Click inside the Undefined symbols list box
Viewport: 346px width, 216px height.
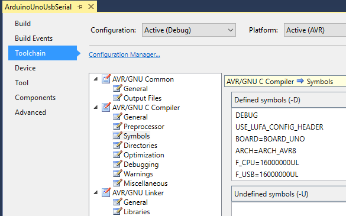pos(289,209)
